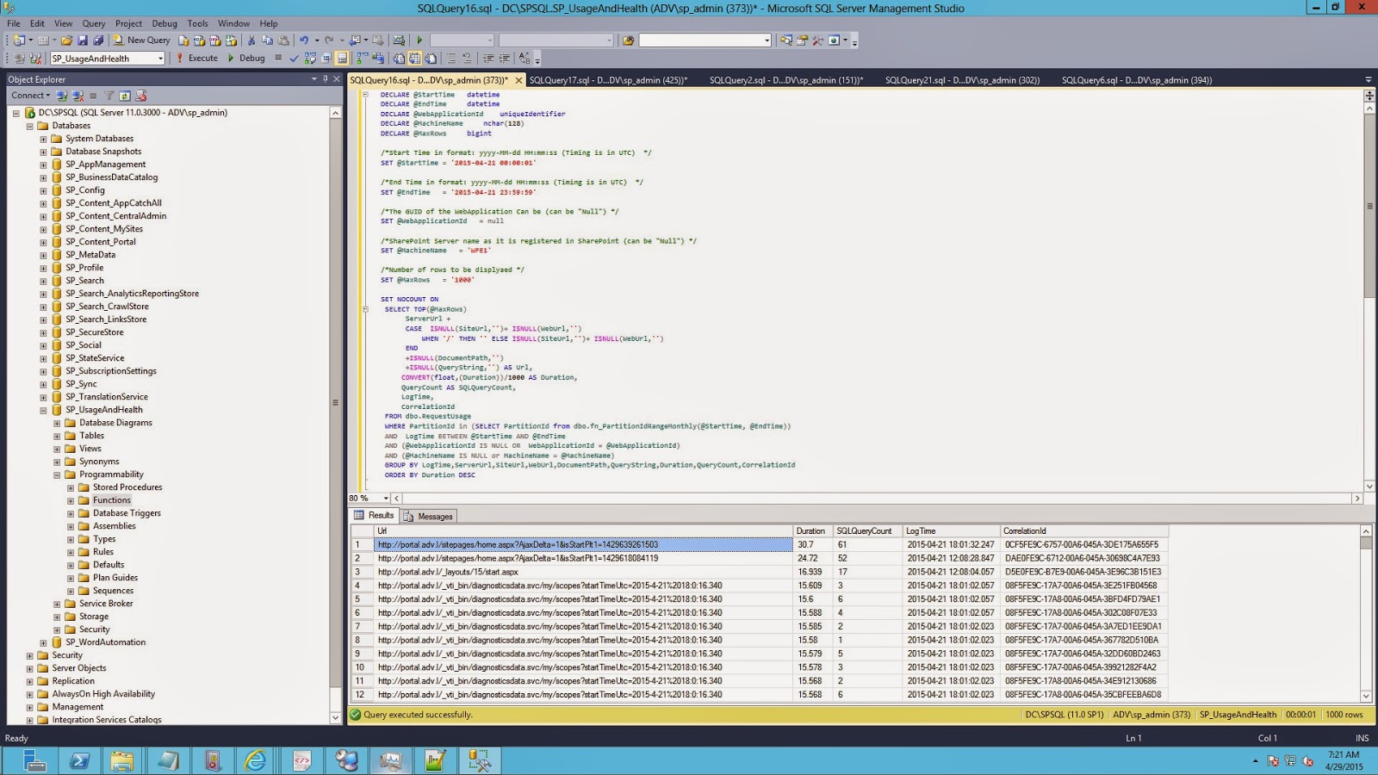1378x775 pixels.
Task: Open Internet Explorer from the taskbar
Action: coord(256,760)
